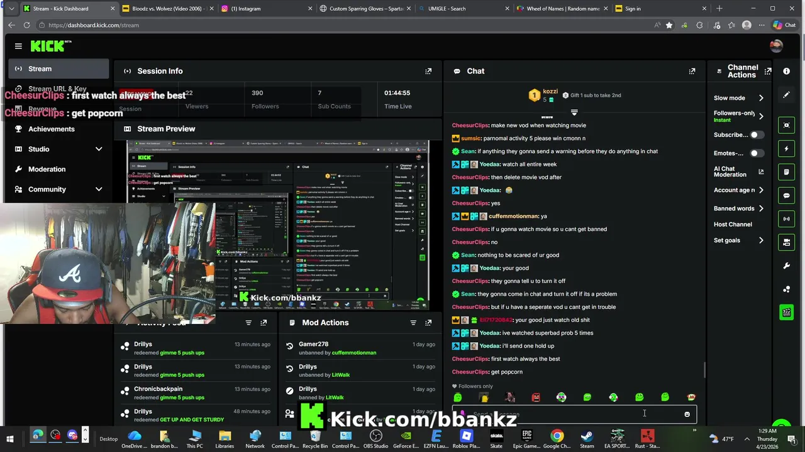
Task: Pop out the Channel Actions panel
Action: pyautogui.click(x=768, y=71)
